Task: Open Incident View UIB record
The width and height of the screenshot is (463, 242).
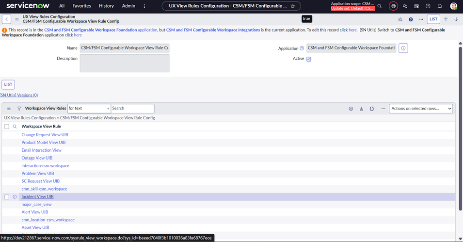Action: pyautogui.click(x=37, y=197)
